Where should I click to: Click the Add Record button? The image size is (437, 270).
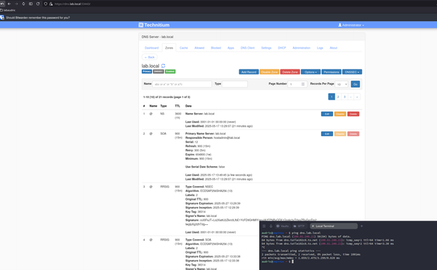[249, 72]
